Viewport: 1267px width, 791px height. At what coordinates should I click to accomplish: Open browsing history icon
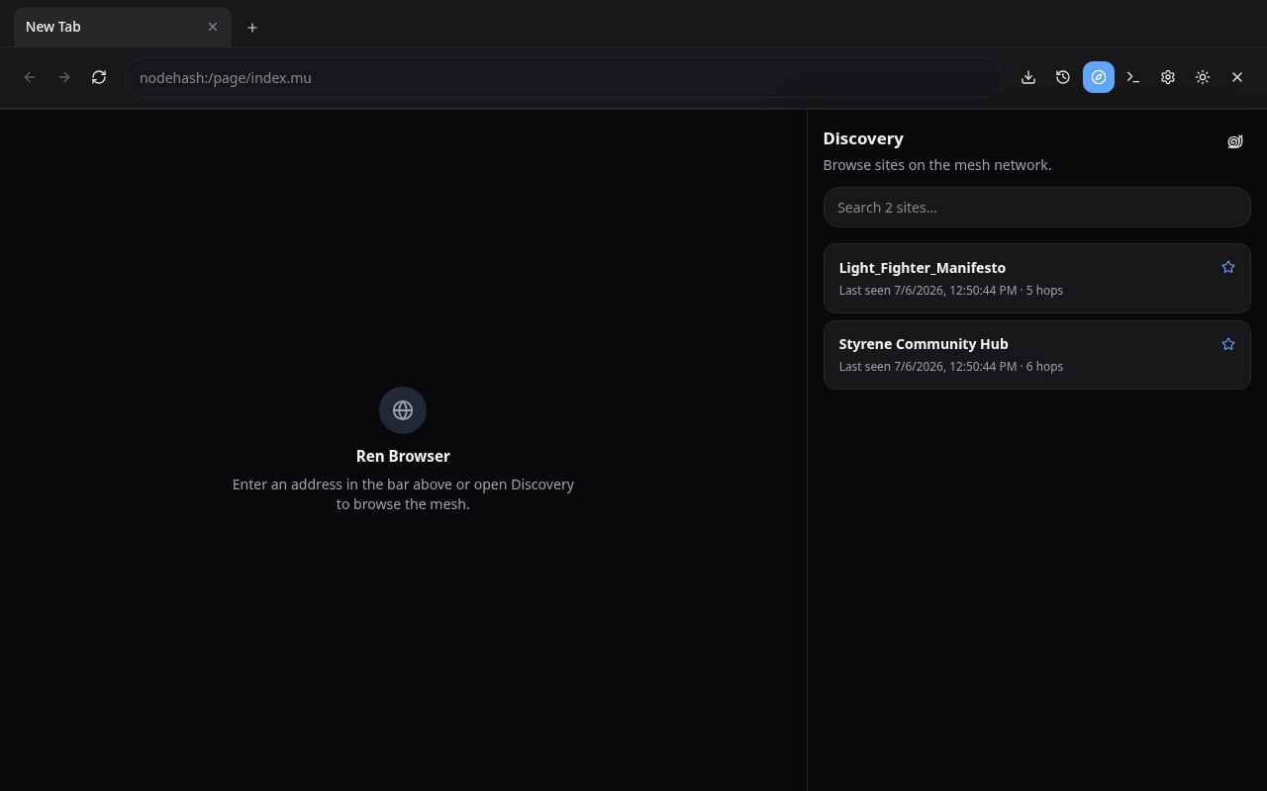coord(1063,77)
